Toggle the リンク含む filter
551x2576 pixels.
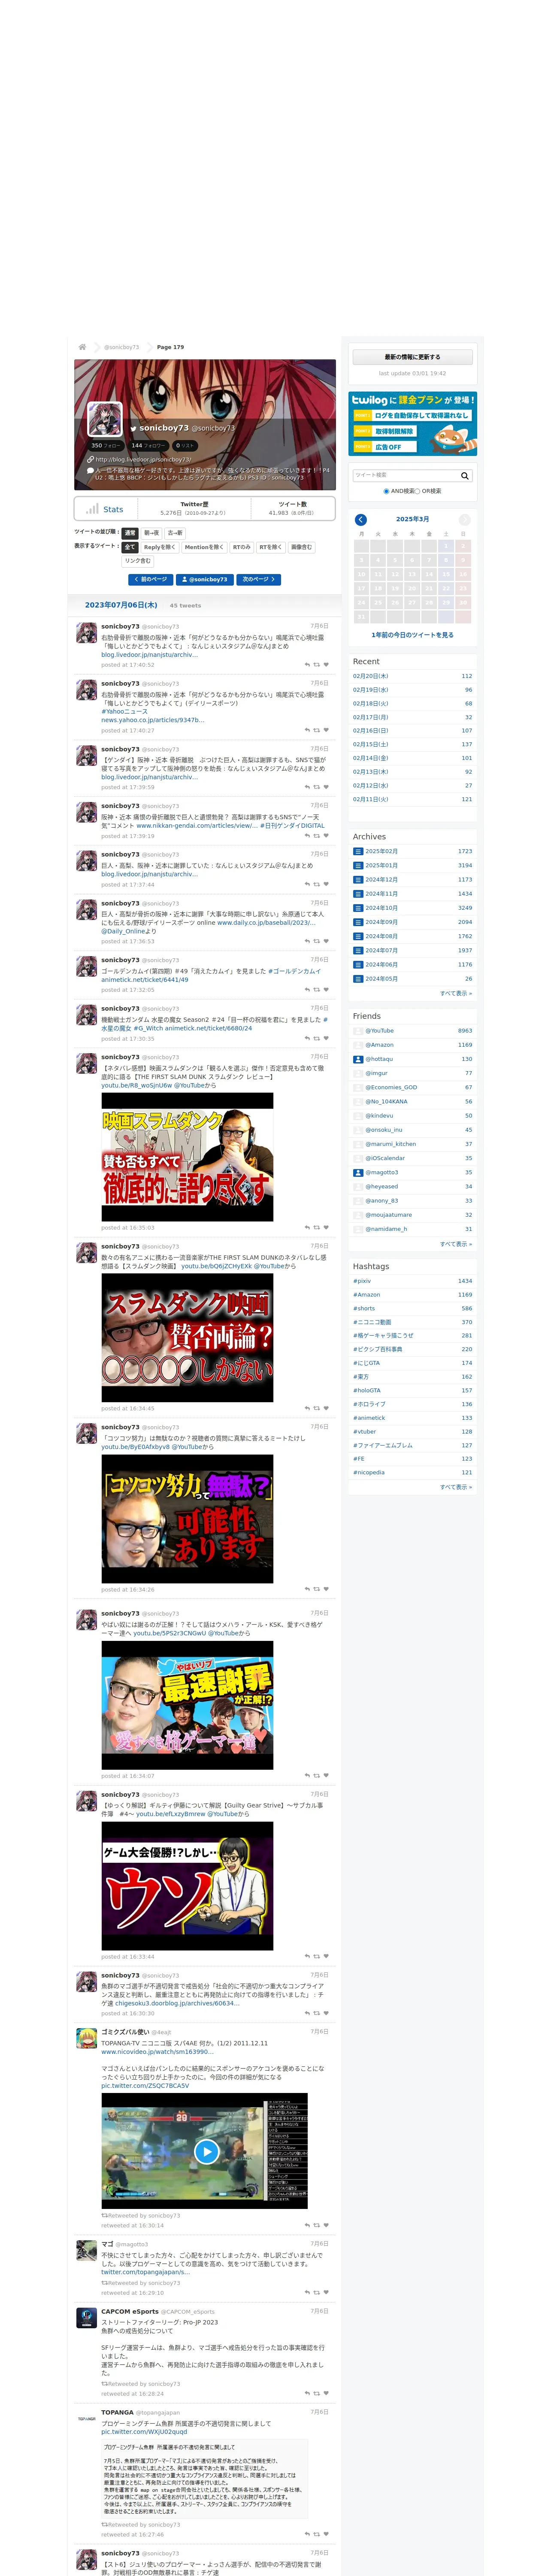coord(138,561)
